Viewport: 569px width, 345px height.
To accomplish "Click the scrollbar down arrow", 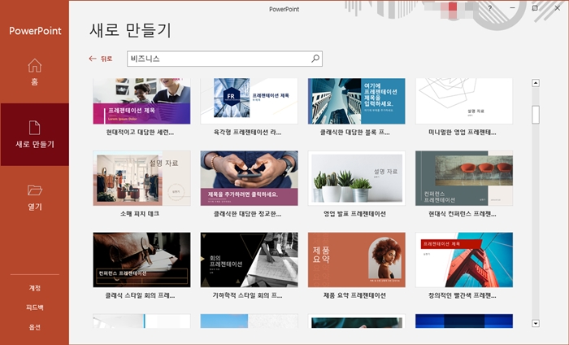I will pos(535,323).
